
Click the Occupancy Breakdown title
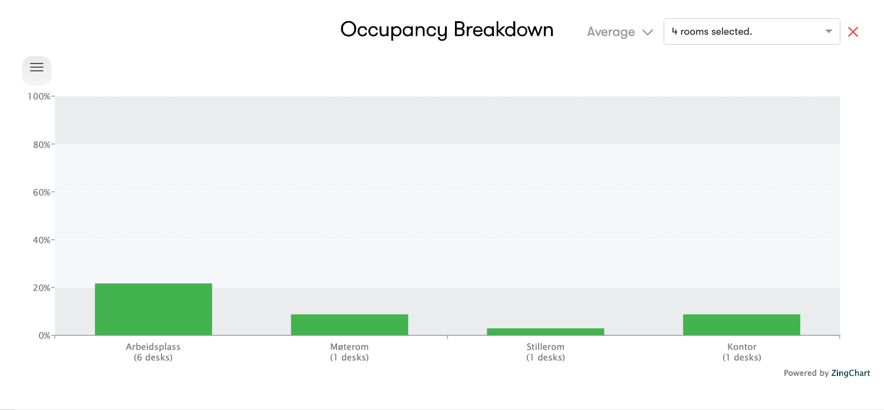click(447, 29)
